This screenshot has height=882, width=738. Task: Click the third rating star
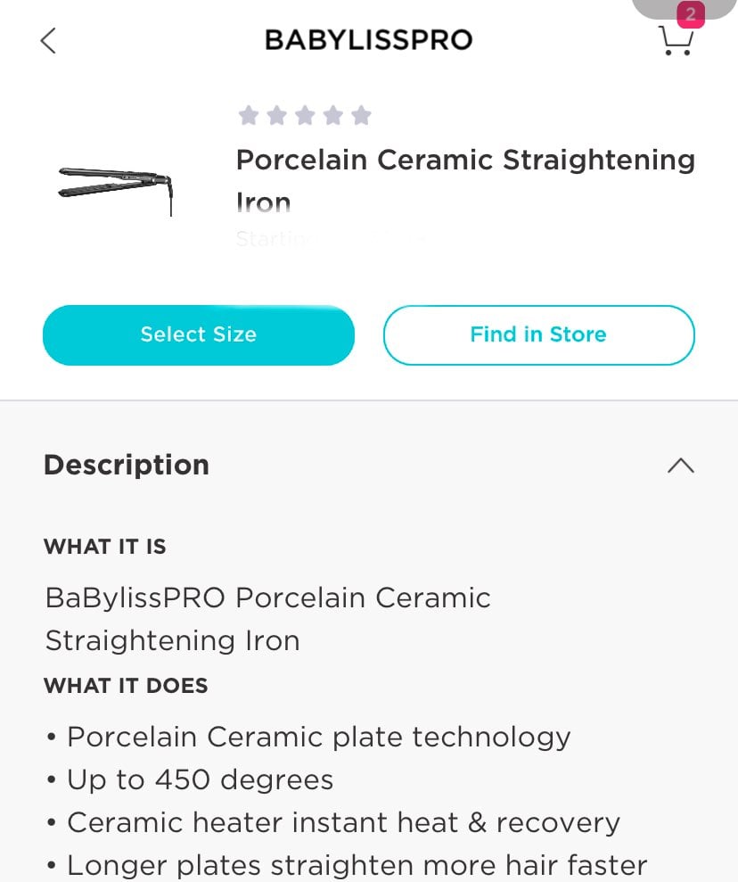pyautogui.click(x=305, y=116)
